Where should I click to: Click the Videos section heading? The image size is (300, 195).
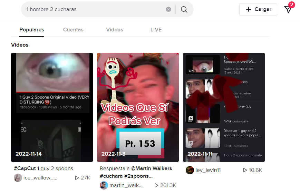20,45
